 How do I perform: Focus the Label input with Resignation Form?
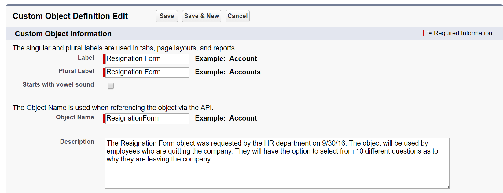click(x=147, y=59)
